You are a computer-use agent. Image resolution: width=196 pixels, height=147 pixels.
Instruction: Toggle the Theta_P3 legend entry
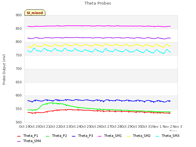tap(82, 136)
